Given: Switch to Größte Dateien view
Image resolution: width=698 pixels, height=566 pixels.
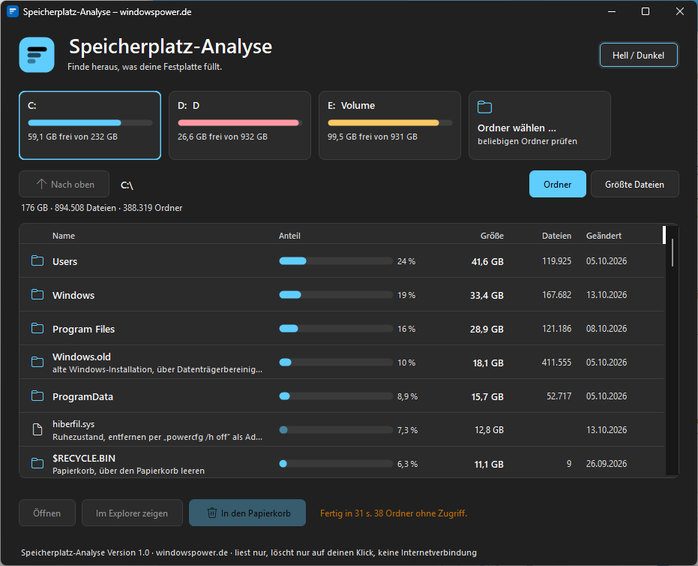Looking at the screenshot, I should point(634,184).
